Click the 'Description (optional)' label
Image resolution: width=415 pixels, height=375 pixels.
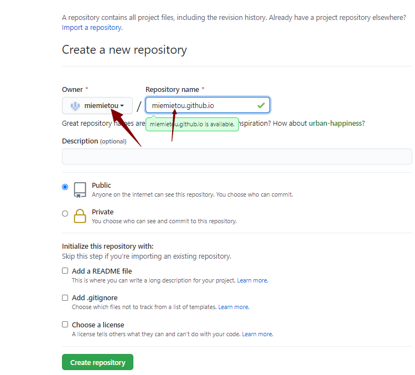tap(94, 141)
